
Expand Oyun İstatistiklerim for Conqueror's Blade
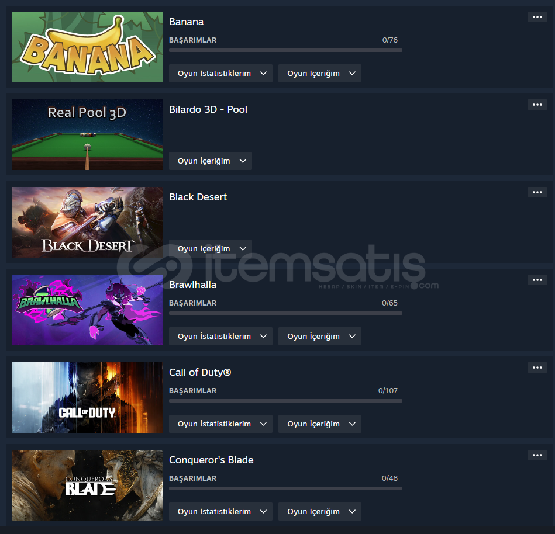click(220, 512)
